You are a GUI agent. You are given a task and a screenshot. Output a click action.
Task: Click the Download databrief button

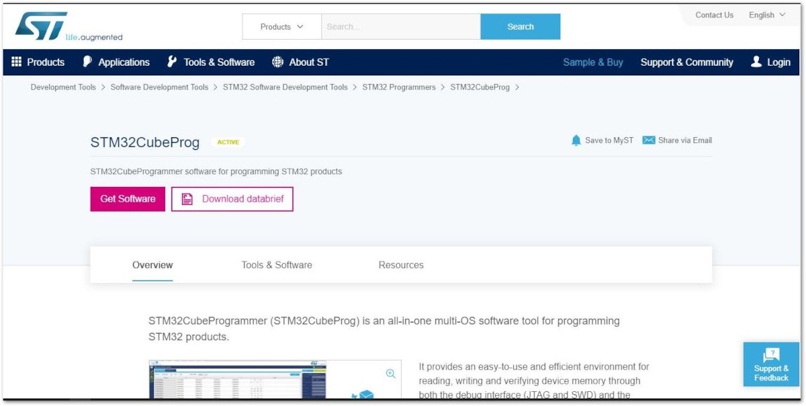(x=232, y=199)
